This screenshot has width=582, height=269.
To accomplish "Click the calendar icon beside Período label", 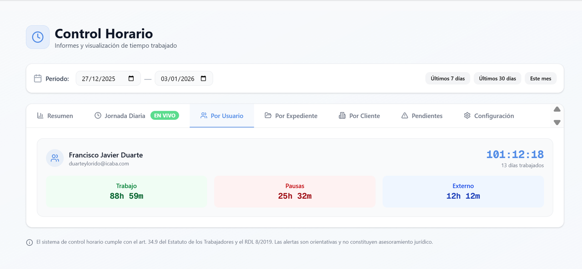I will (x=38, y=78).
